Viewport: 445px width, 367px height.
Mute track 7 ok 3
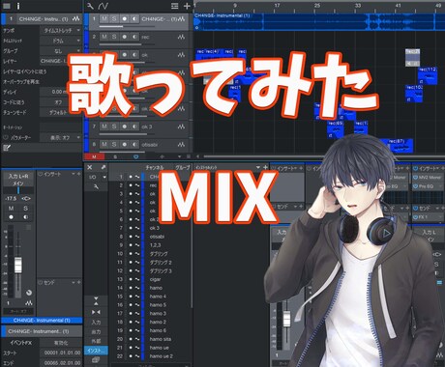tap(104, 127)
